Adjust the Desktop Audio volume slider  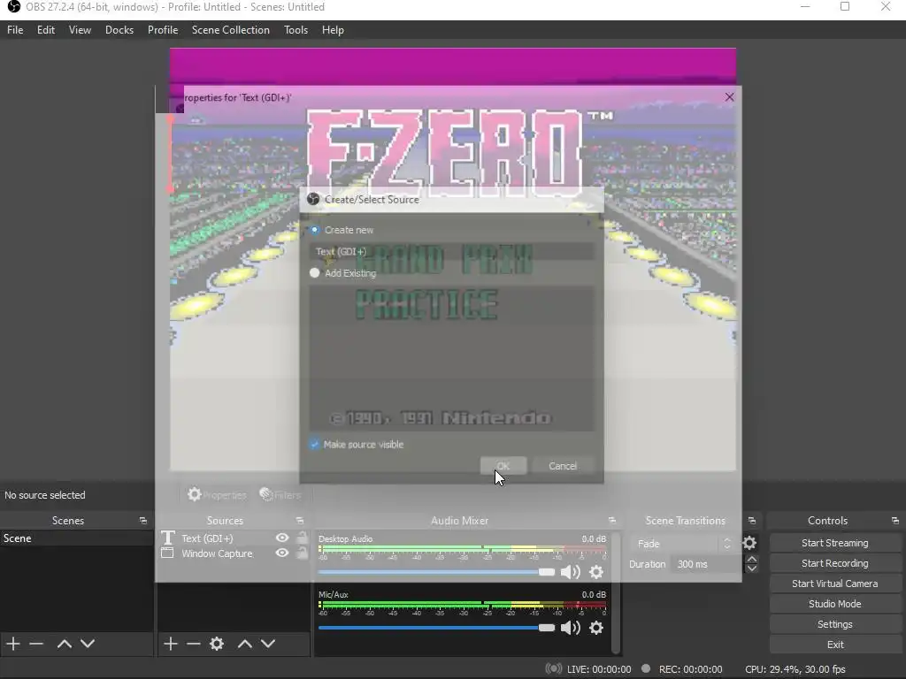pos(436,572)
